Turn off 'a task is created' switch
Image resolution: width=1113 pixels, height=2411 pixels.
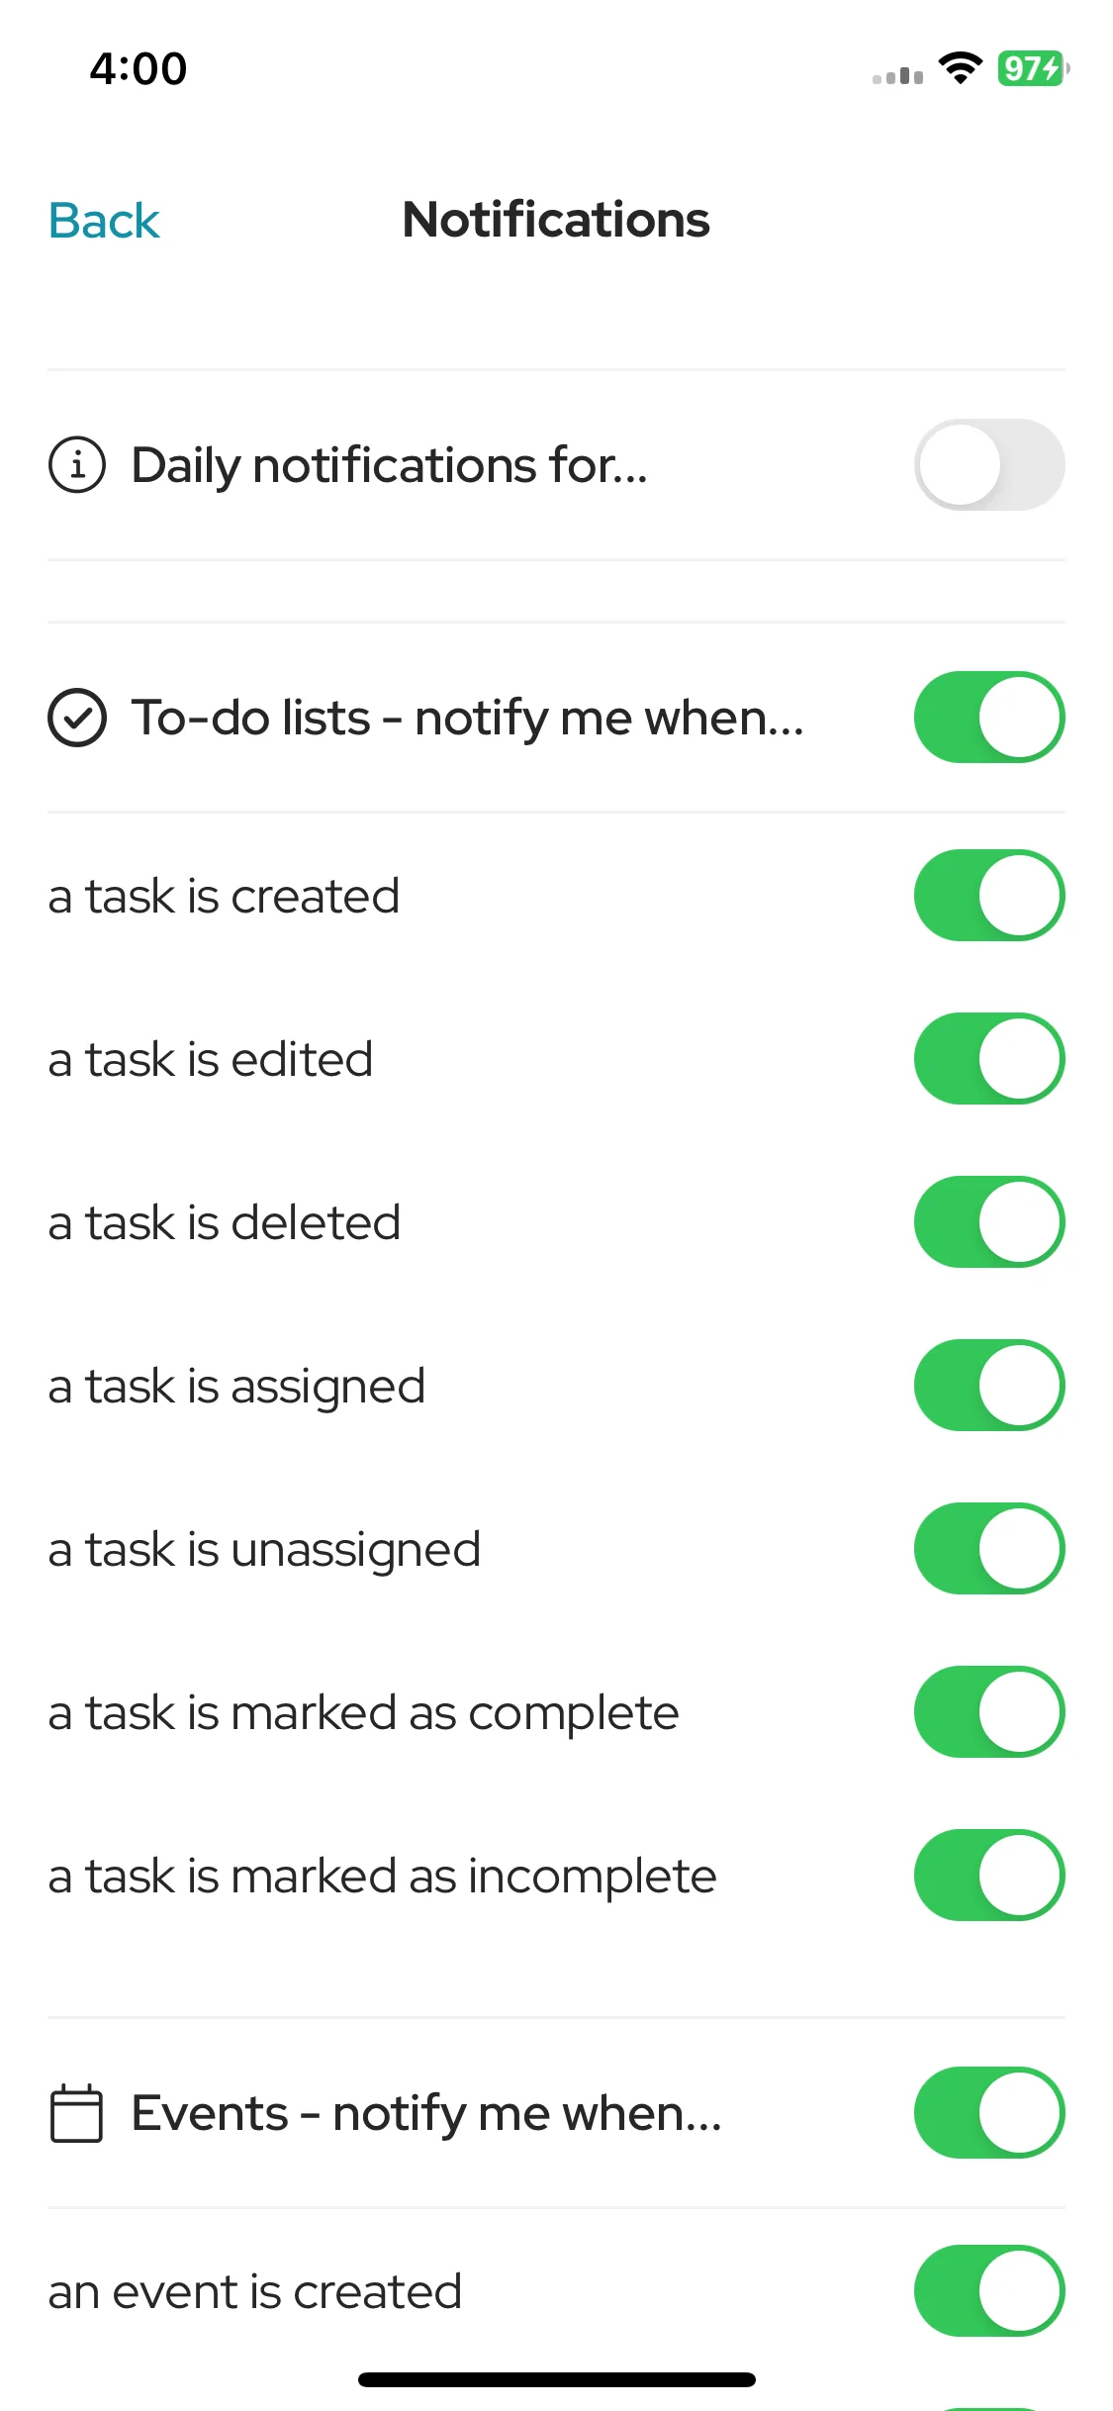(989, 896)
